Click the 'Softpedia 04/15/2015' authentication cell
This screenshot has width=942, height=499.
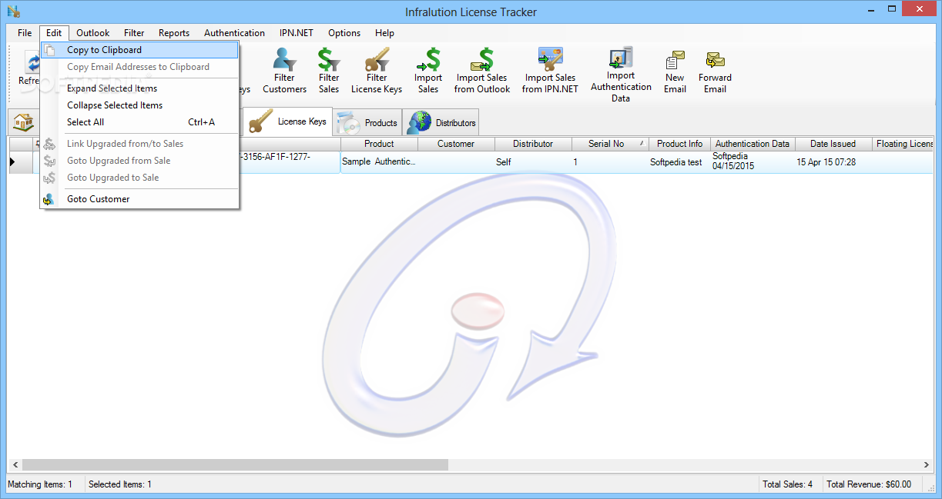point(753,161)
